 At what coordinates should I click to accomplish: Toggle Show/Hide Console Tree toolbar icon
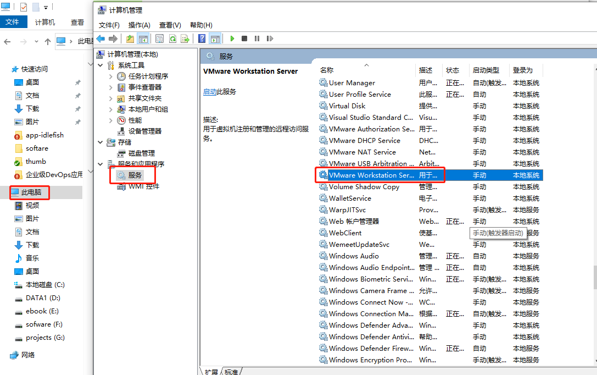pos(143,38)
